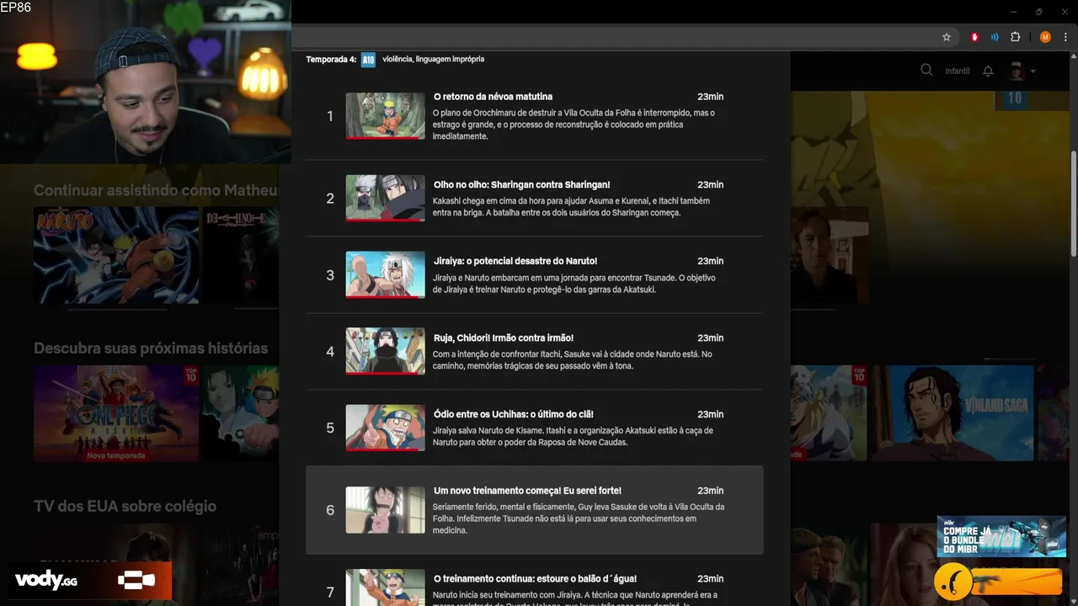Click the A10 age rating badge

[x=368, y=60]
